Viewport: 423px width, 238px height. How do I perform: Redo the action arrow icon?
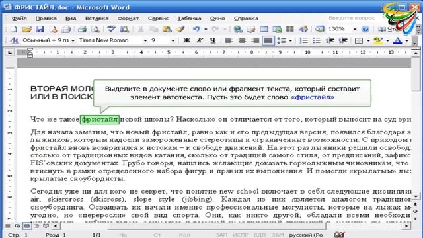(215, 29)
